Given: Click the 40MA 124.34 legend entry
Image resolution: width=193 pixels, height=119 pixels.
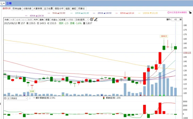Looking at the screenshot, I should (34, 16).
